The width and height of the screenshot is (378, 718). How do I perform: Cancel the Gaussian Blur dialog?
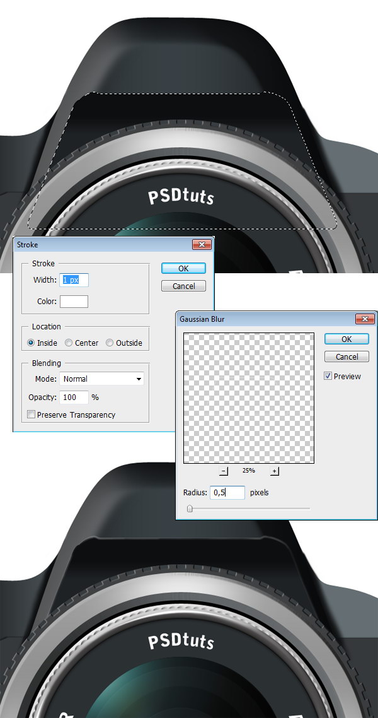[346, 356]
